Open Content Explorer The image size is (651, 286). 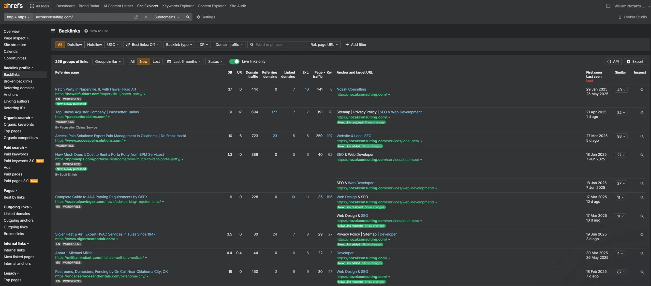212,6
